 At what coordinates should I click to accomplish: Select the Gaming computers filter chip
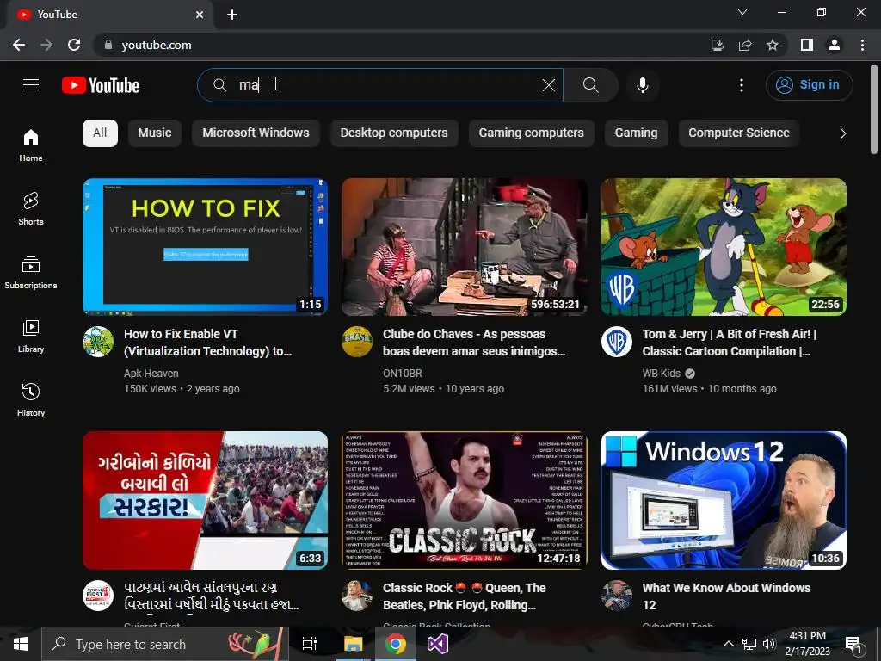point(531,133)
